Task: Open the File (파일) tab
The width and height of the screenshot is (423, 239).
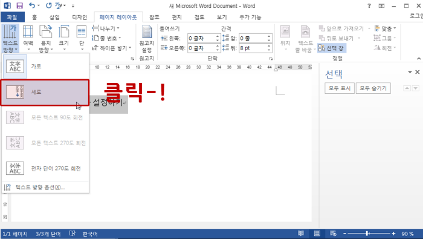Action: click(x=12, y=18)
